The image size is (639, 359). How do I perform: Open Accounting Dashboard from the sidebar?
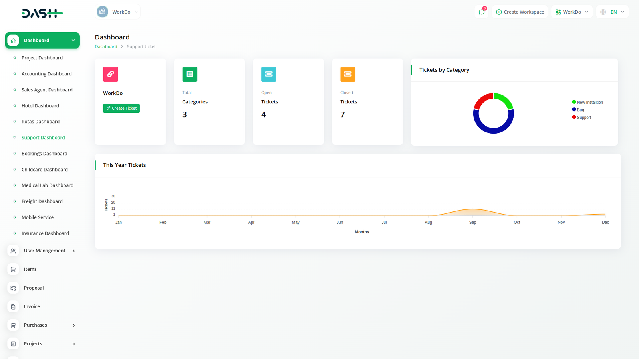click(x=47, y=74)
